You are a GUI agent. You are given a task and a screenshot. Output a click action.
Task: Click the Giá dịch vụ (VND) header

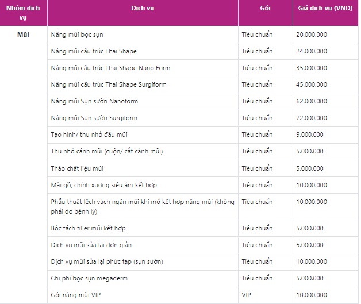[x=325, y=8]
